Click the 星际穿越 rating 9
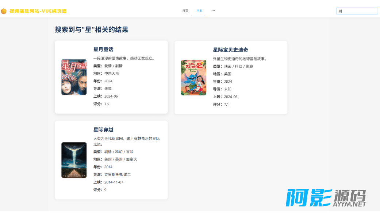Screen dimensions: 380x213 click(105, 190)
